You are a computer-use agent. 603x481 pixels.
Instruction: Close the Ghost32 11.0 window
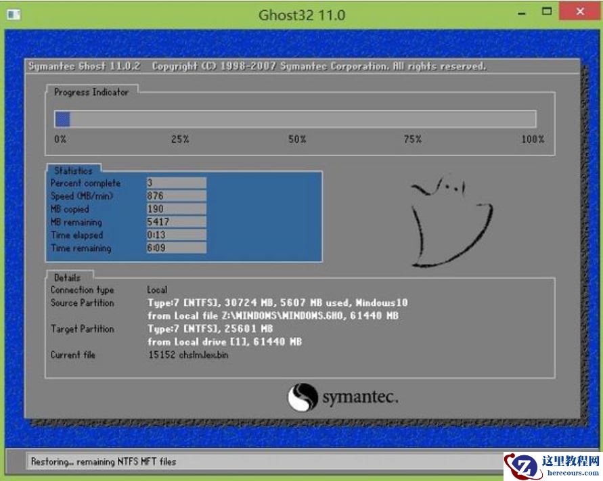(x=581, y=12)
